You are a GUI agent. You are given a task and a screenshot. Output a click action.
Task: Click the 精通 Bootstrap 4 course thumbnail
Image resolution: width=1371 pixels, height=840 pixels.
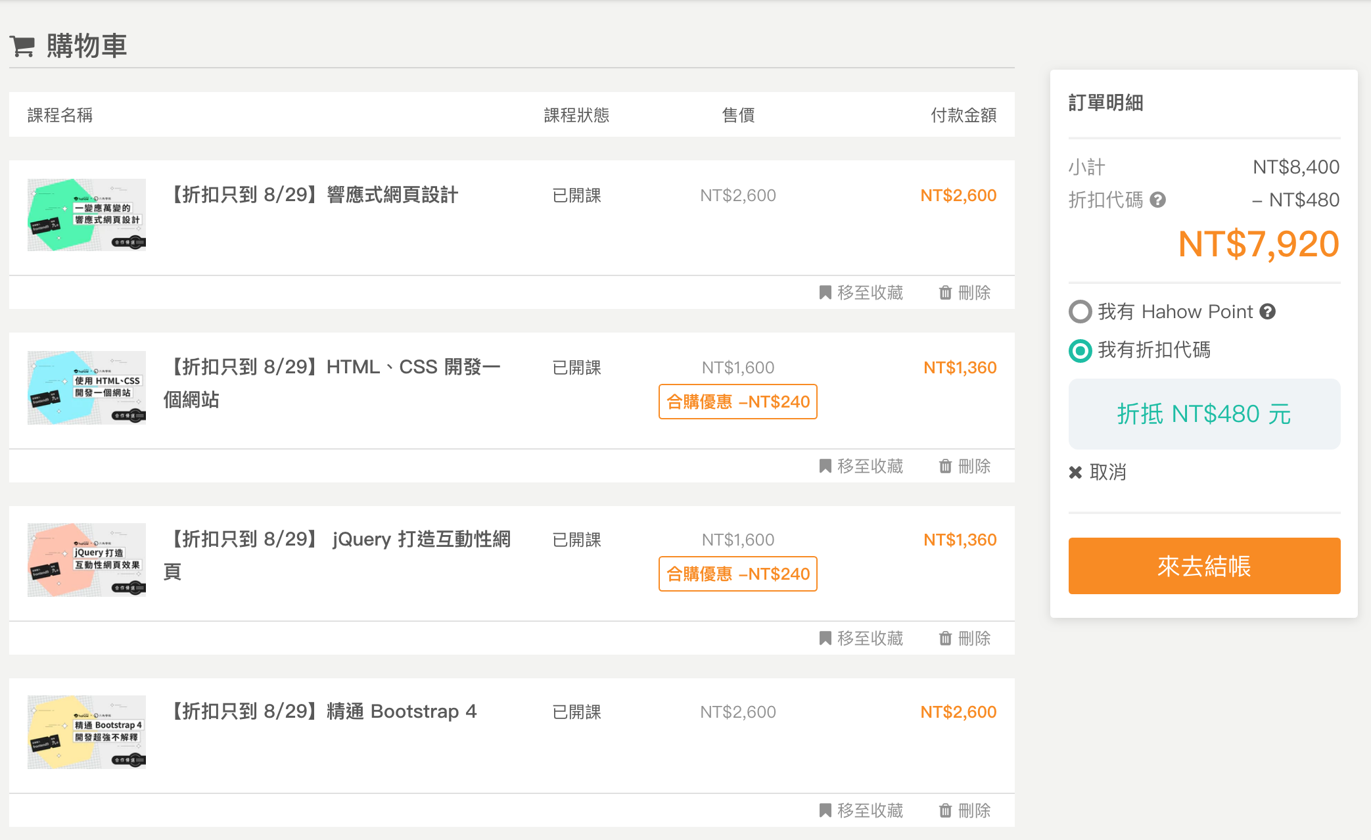click(x=87, y=732)
